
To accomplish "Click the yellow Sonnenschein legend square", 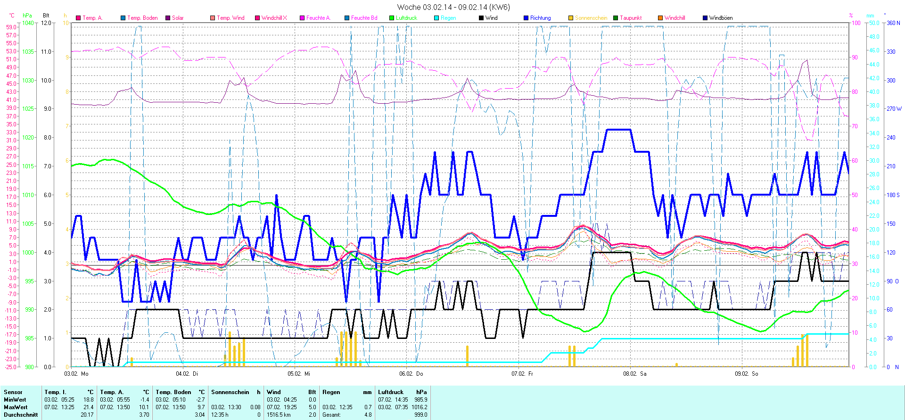I will (571, 18).
